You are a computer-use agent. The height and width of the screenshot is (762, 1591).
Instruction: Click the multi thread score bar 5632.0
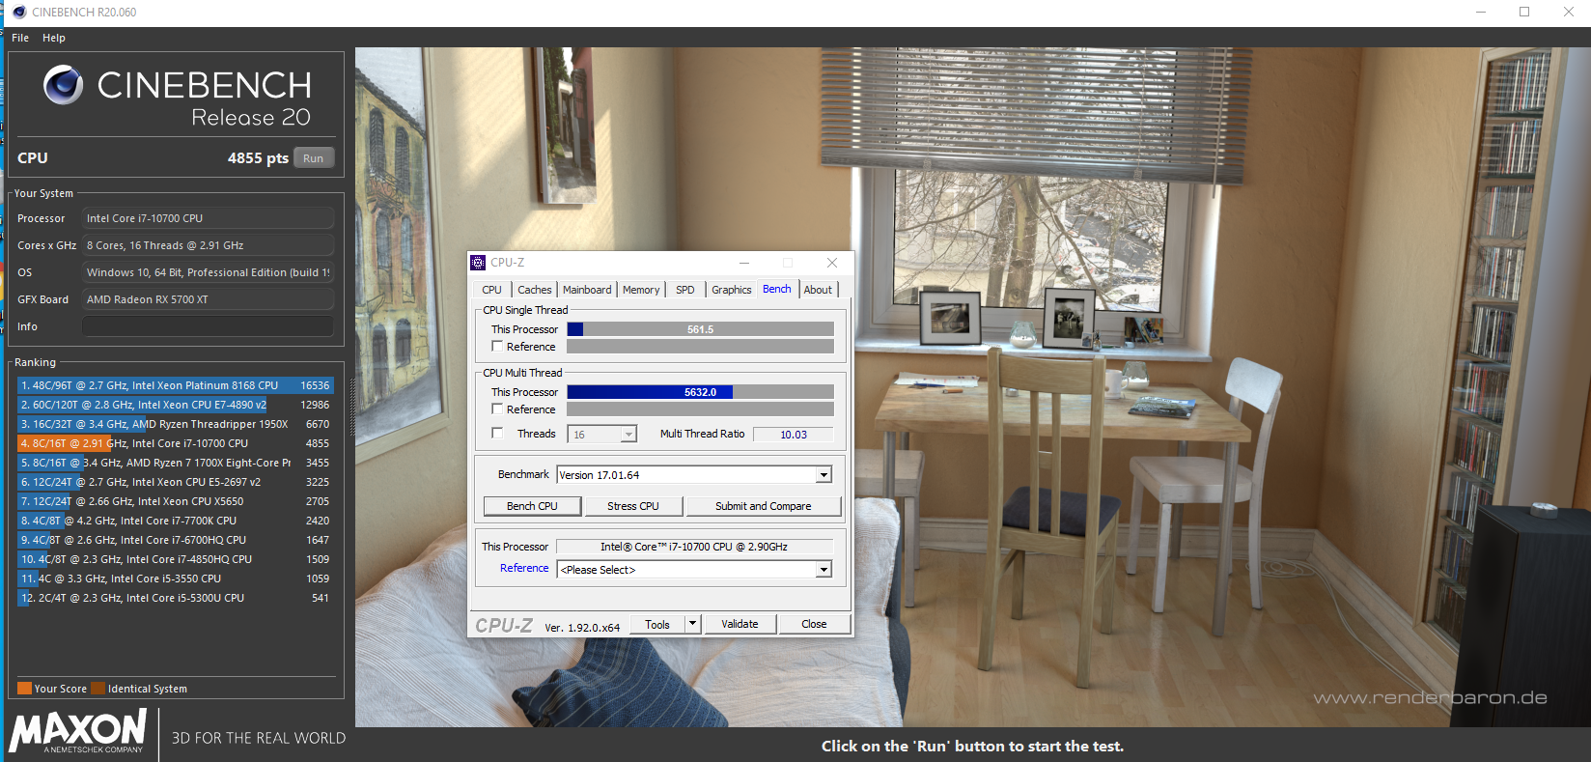[700, 392]
